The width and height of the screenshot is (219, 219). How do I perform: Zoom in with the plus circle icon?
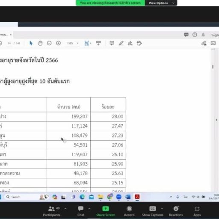coord(58,43)
